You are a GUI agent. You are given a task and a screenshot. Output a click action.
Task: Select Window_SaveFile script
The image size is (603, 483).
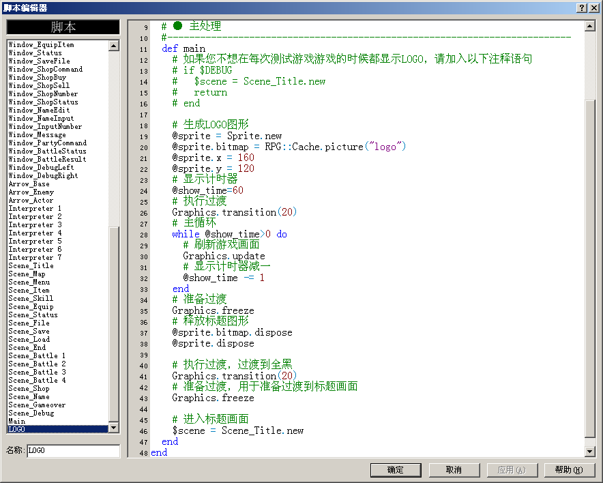click(x=58, y=61)
